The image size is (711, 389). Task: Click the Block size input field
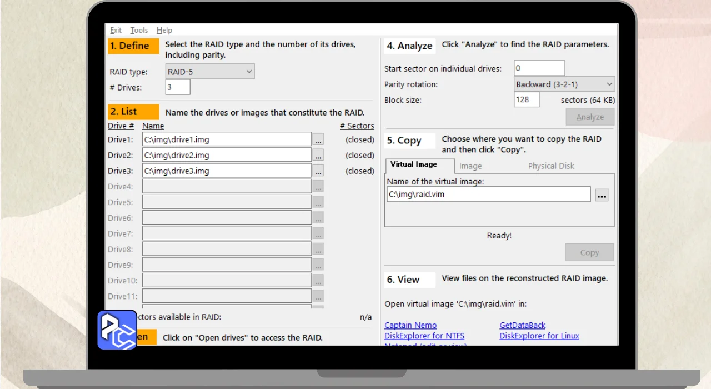point(526,100)
